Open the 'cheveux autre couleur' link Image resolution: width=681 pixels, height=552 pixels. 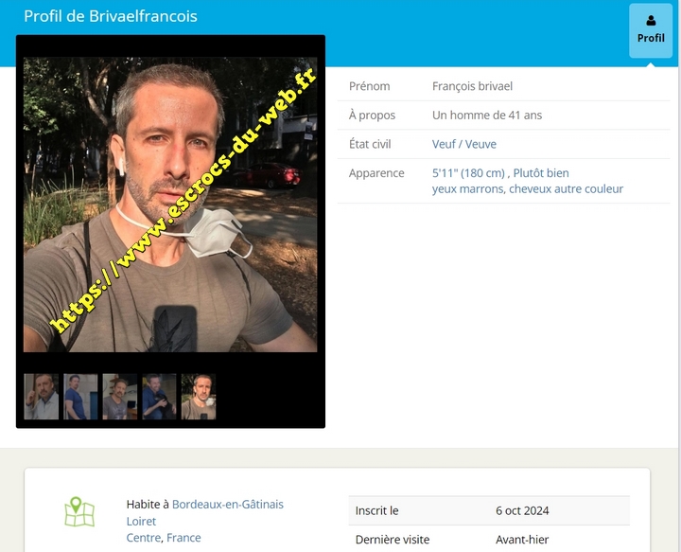tap(567, 188)
